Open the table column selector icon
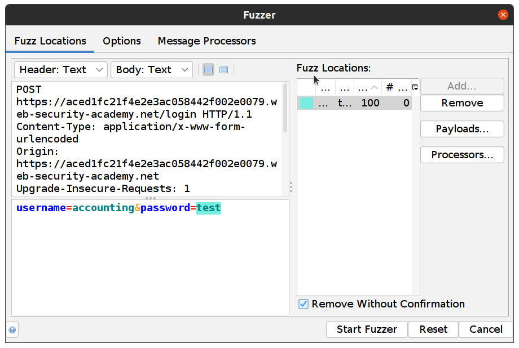This screenshot has width=519, height=348. pos(415,86)
